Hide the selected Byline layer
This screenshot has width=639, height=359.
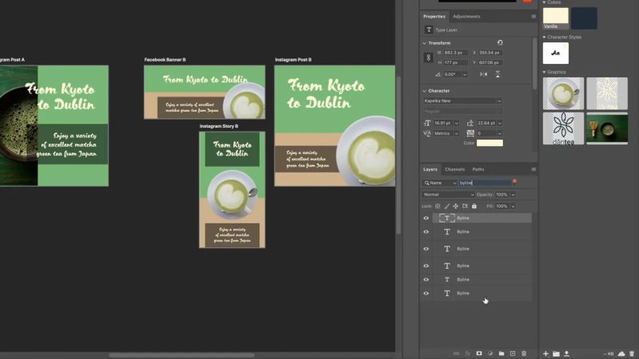[426, 218]
